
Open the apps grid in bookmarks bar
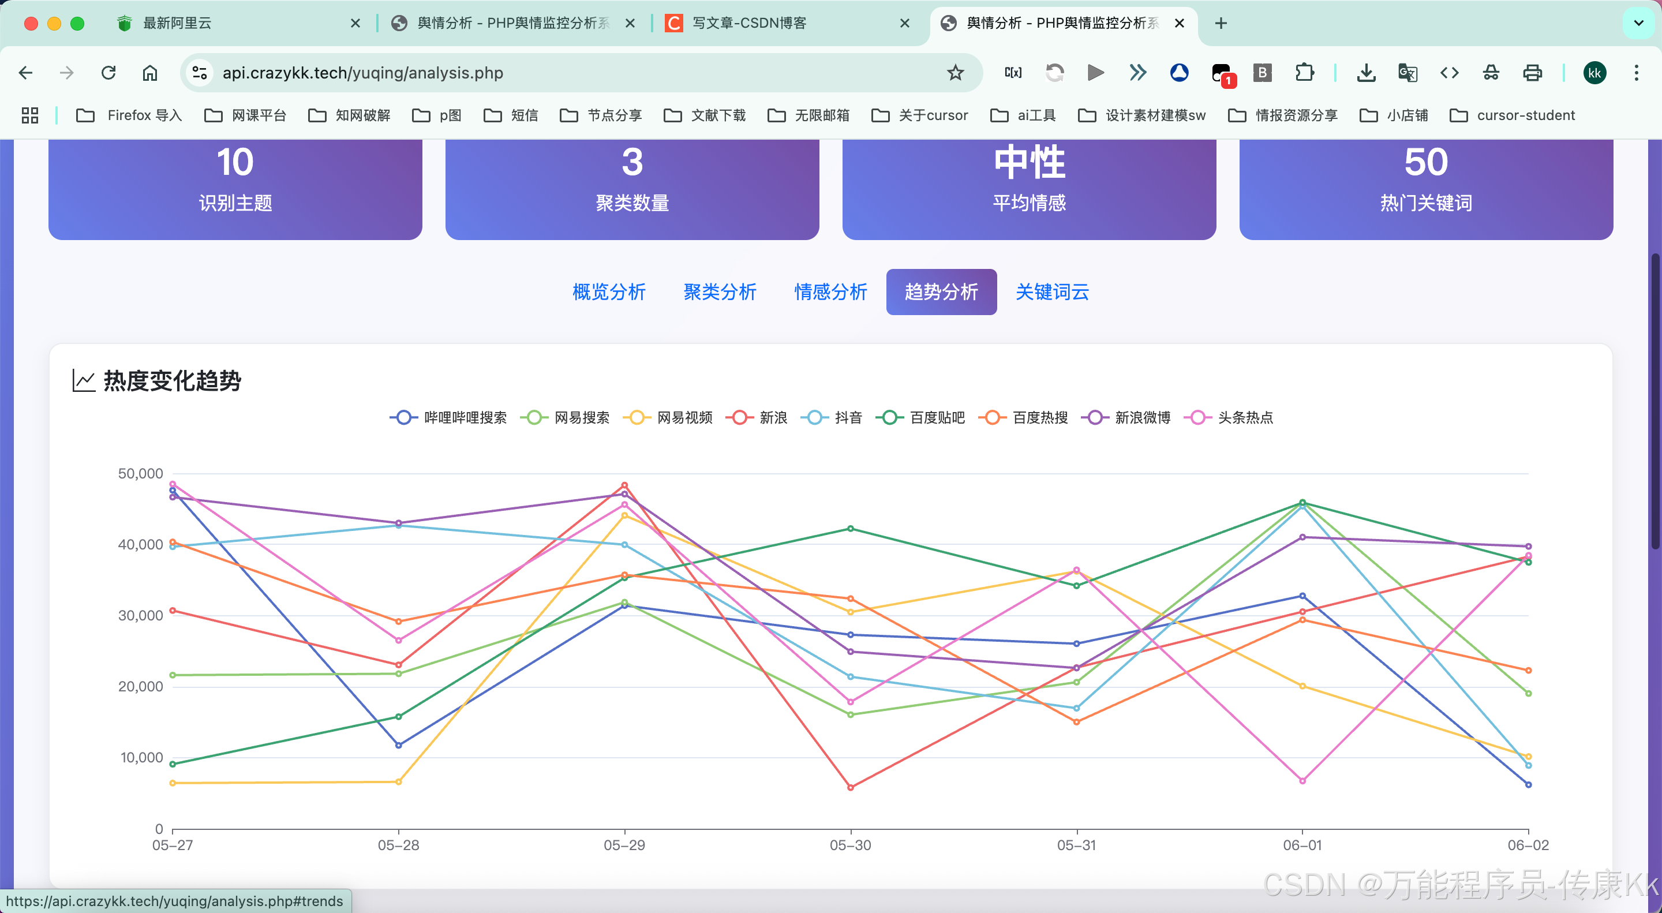29,115
